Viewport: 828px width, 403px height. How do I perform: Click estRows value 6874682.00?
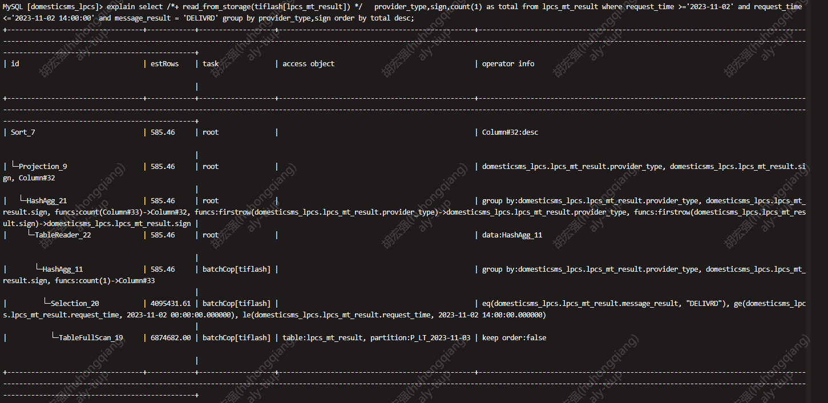coord(171,338)
